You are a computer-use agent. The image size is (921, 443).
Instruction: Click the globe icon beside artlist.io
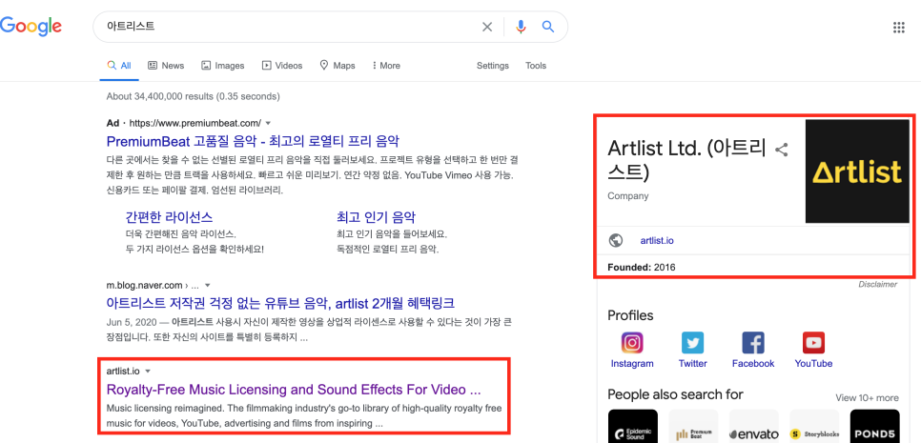tap(616, 241)
